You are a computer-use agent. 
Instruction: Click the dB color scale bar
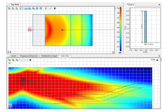point(118,28)
